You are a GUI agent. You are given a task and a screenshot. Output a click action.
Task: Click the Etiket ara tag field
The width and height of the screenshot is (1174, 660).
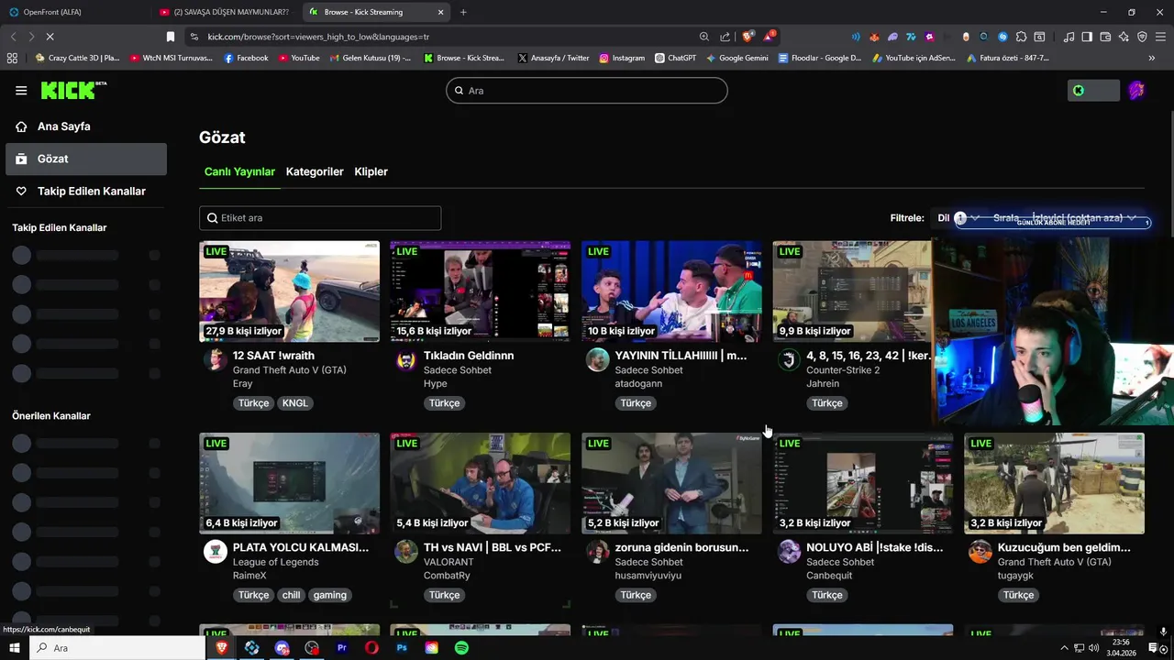point(320,218)
